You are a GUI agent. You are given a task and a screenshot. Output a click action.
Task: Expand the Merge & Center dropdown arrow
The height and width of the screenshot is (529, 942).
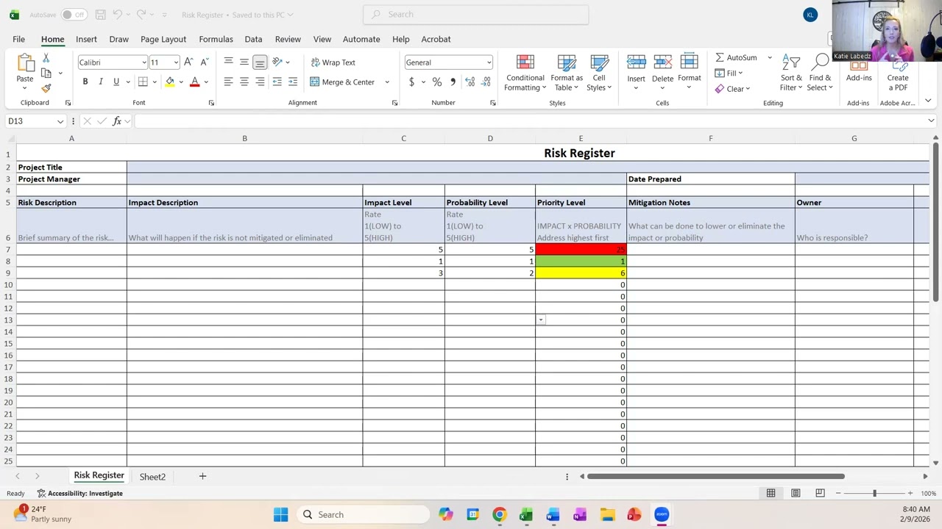pos(387,82)
